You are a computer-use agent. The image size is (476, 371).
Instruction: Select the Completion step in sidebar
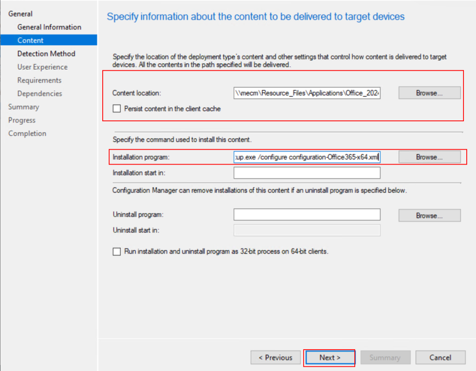pyautogui.click(x=27, y=133)
